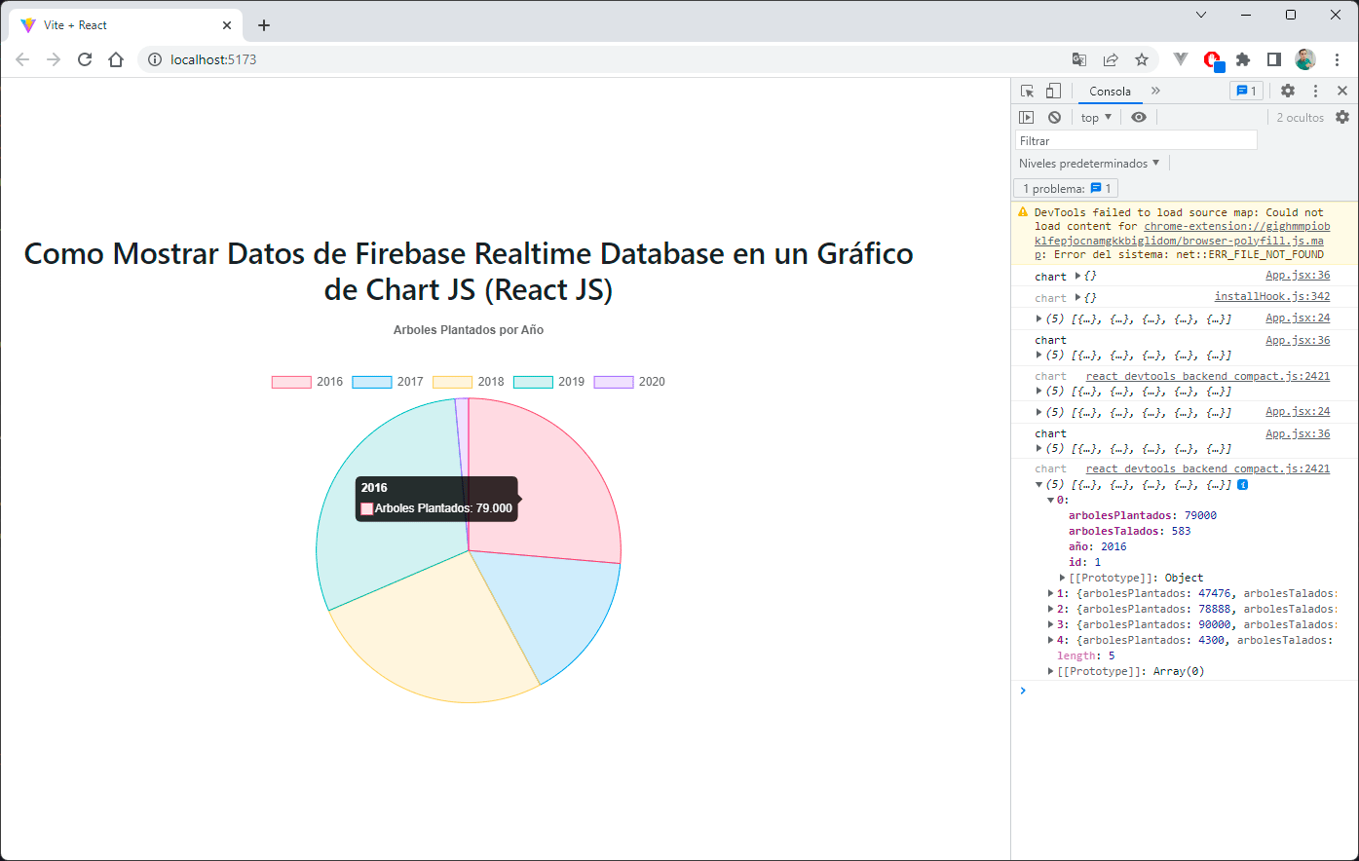The image size is (1359, 861).
Task: Create a live expression eye icon
Action: [1139, 117]
